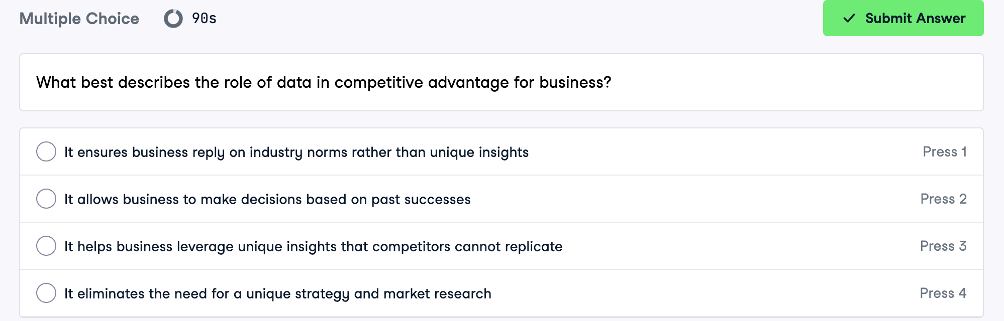Select the unique insights competitors cannot replicate radio
This screenshot has width=1004, height=321.
(x=46, y=246)
